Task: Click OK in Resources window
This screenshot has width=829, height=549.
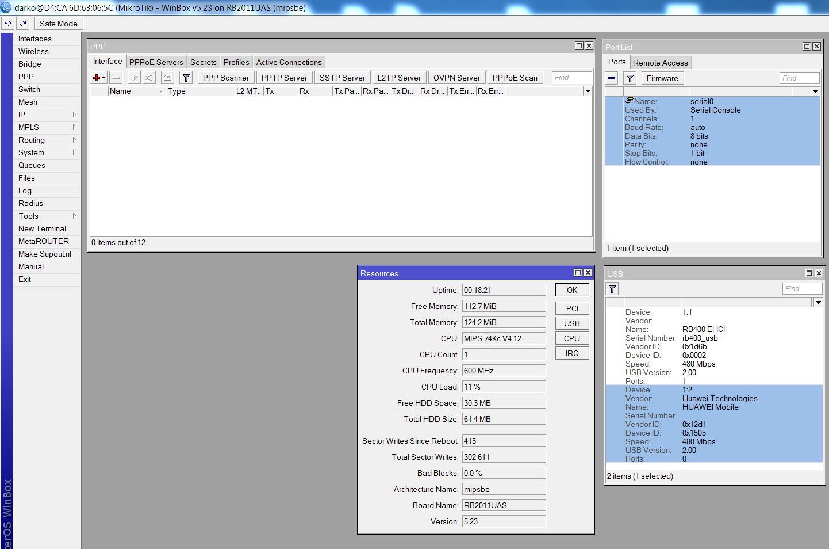Action: (x=572, y=290)
